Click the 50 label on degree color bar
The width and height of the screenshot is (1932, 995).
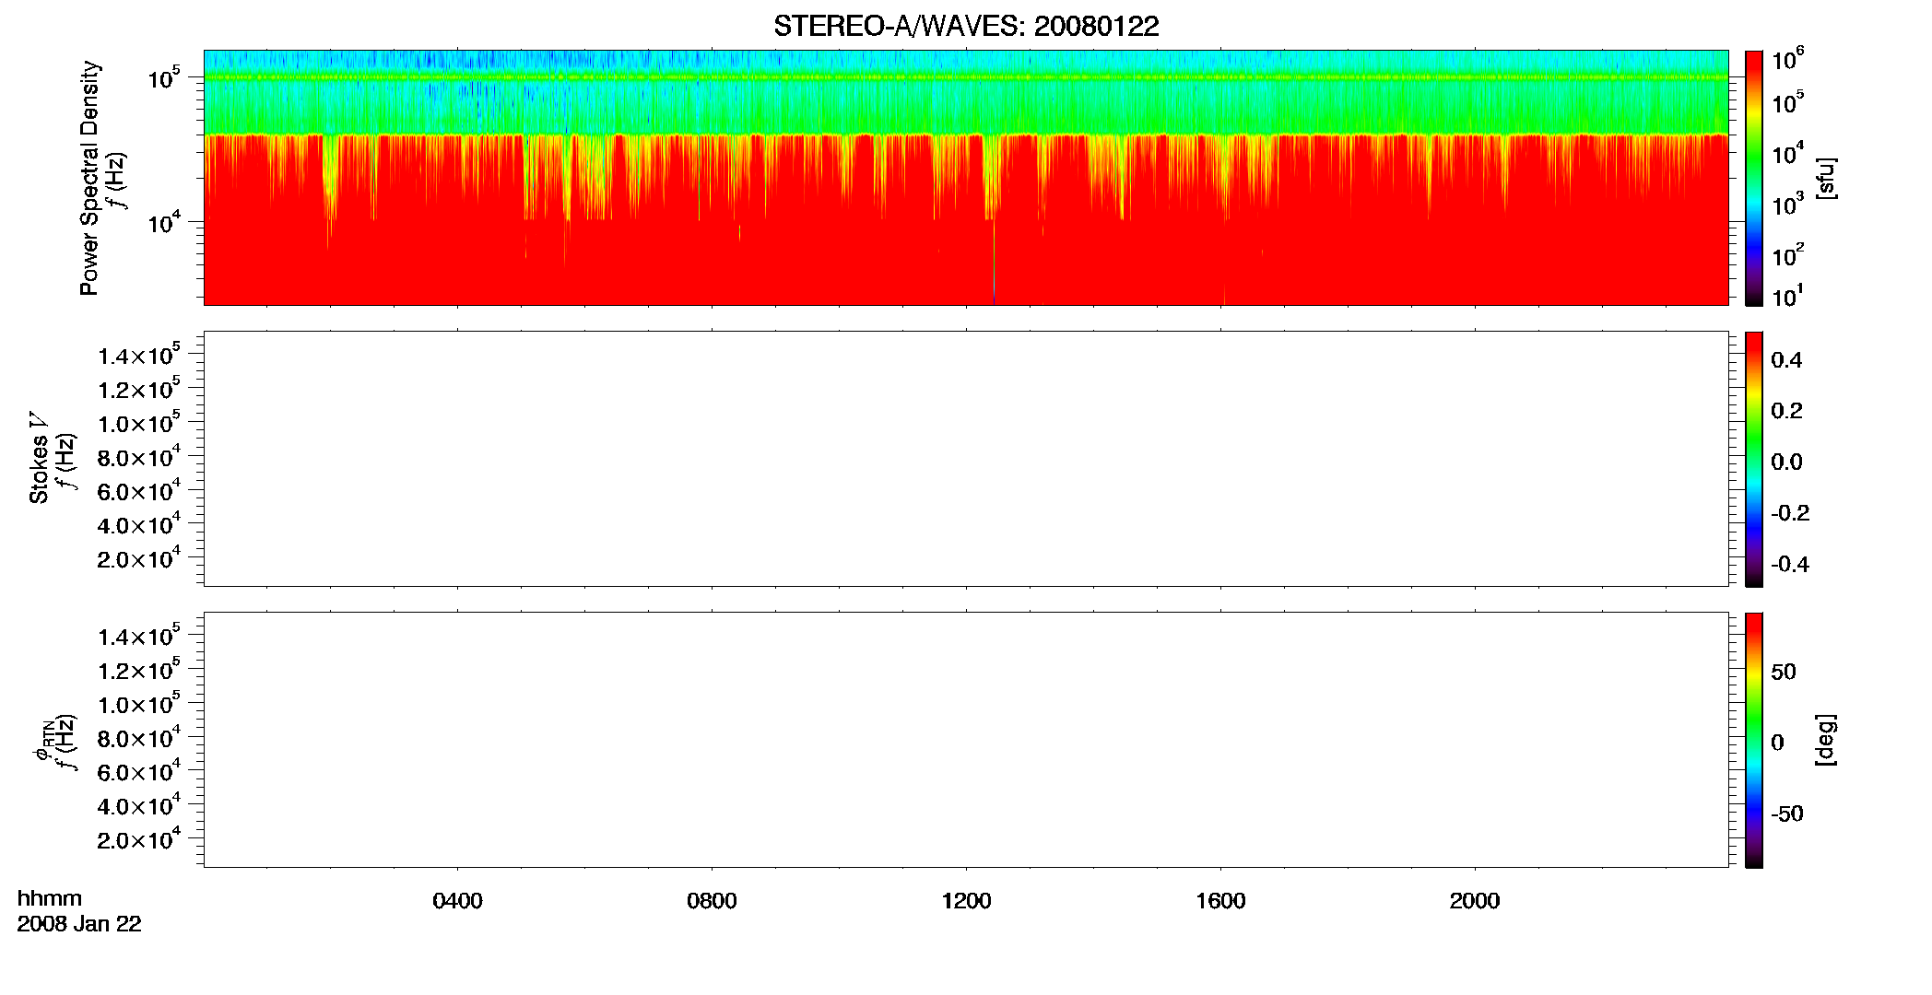click(1784, 672)
